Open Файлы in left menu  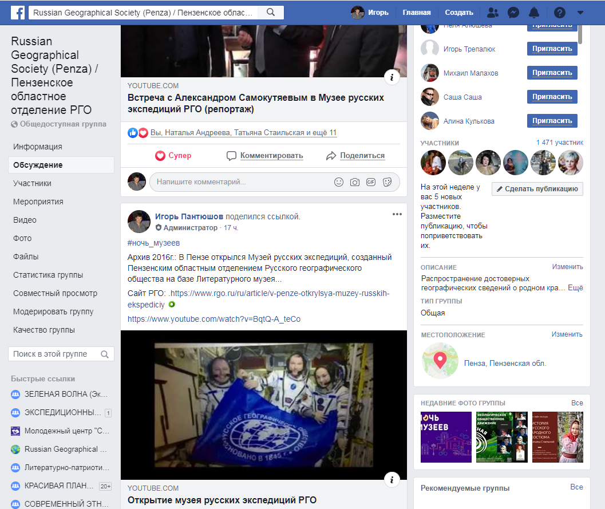(x=26, y=257)
